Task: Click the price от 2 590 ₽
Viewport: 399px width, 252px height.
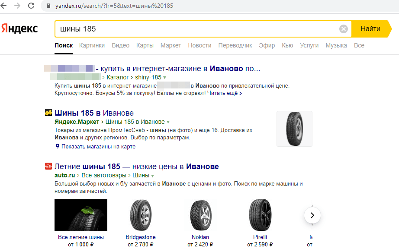Action: [260, 244]
